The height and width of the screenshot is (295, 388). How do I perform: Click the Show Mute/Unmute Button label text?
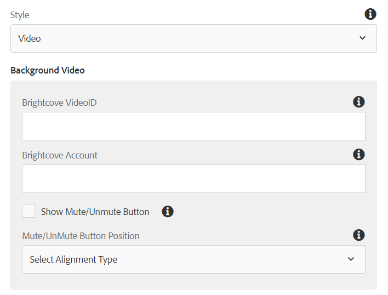(95, 212)
